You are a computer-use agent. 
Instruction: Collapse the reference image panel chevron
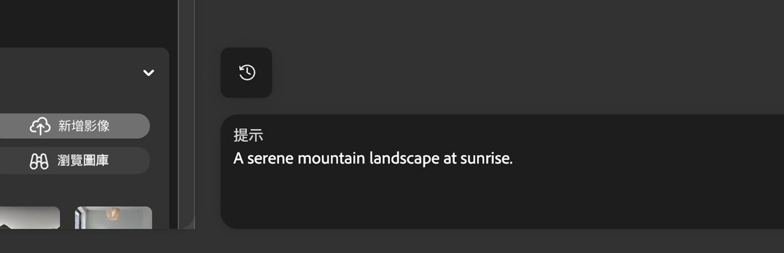(149, 72)
